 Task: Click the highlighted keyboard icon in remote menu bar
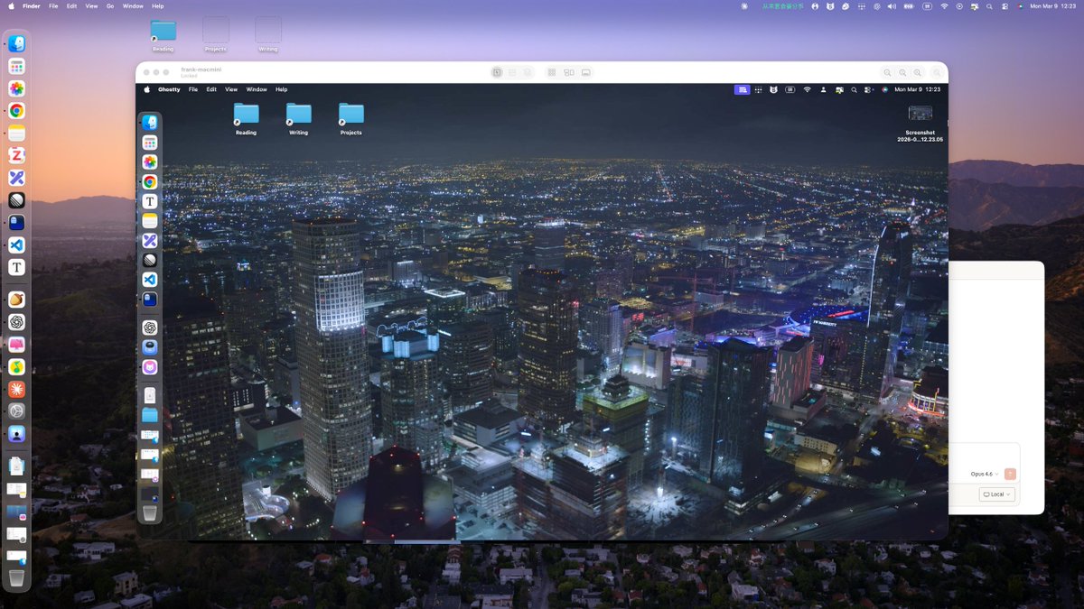click(742, 89)
